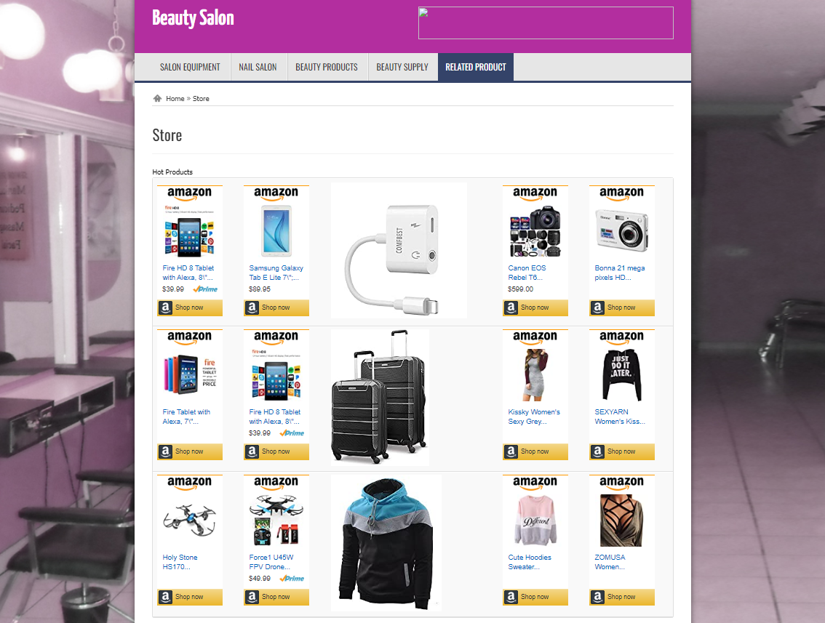825x623 pixels.
Task: Open the Salon Equipment menu tab
Action: [190, 67]
